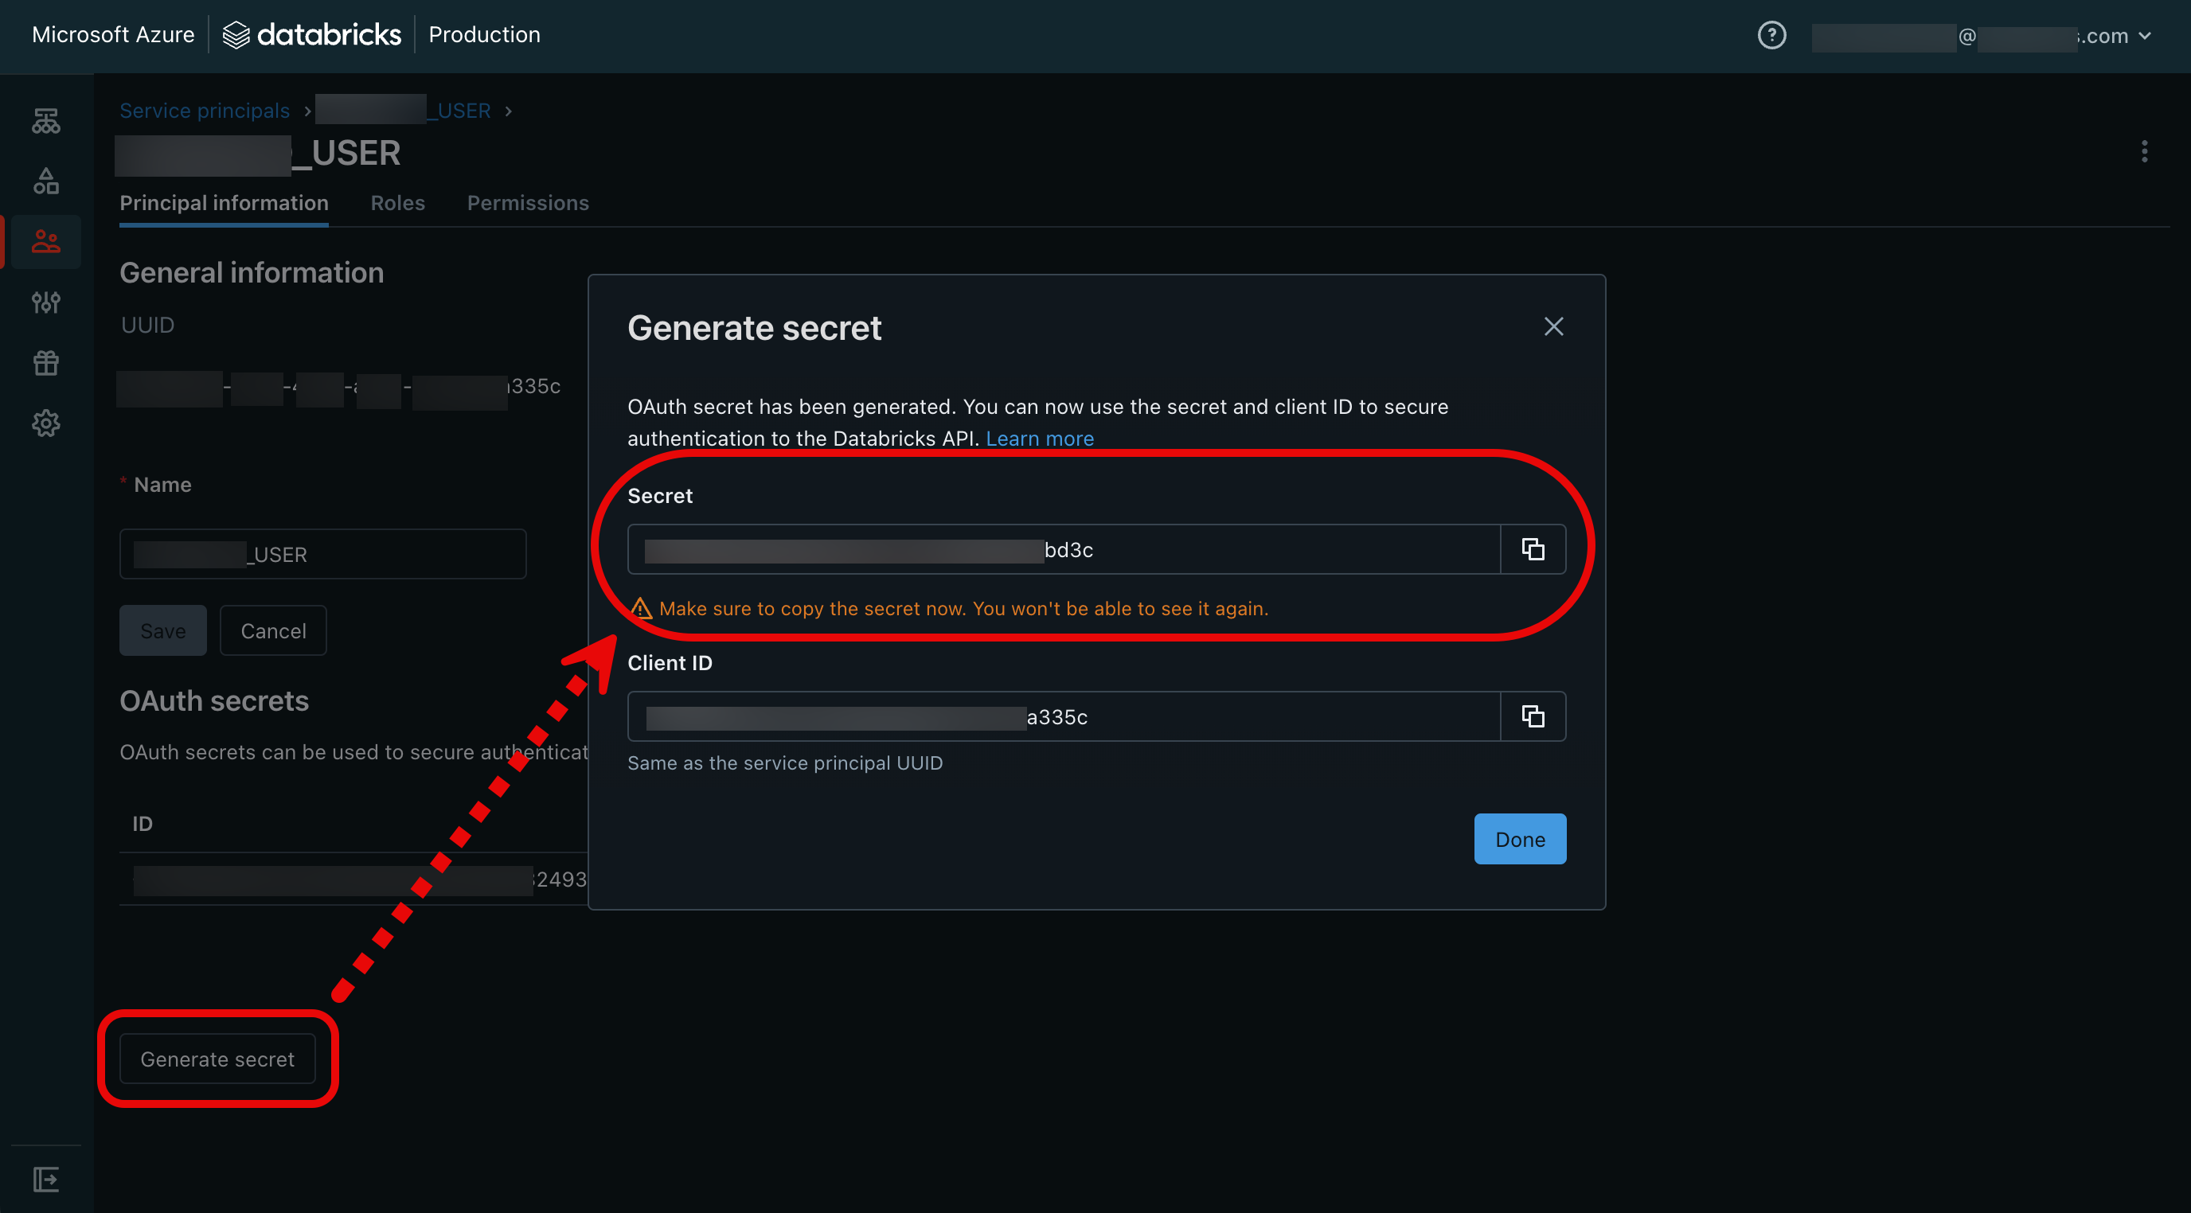Screen dimensions: 2191x1213
Task: Click the Generate secret button
Action: tap(217, 1058)
